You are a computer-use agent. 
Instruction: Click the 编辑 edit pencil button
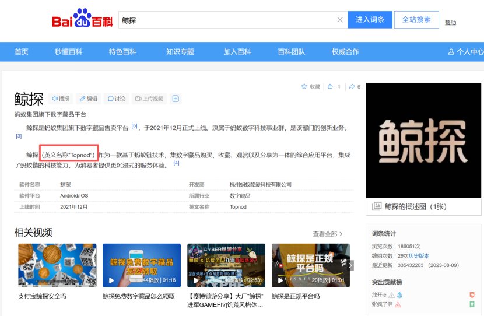click(x=89, y=99)
